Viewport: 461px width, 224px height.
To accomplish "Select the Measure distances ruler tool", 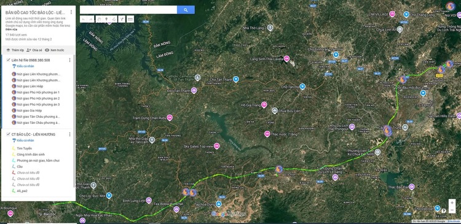I will click(130, 20).
